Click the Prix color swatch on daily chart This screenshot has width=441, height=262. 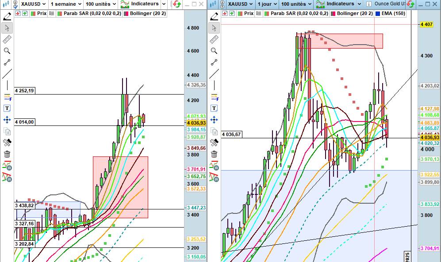coord(240,13)
